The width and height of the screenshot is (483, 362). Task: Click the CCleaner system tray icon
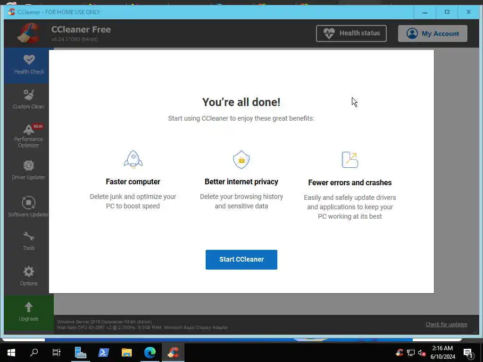click(x=400, y=353)
